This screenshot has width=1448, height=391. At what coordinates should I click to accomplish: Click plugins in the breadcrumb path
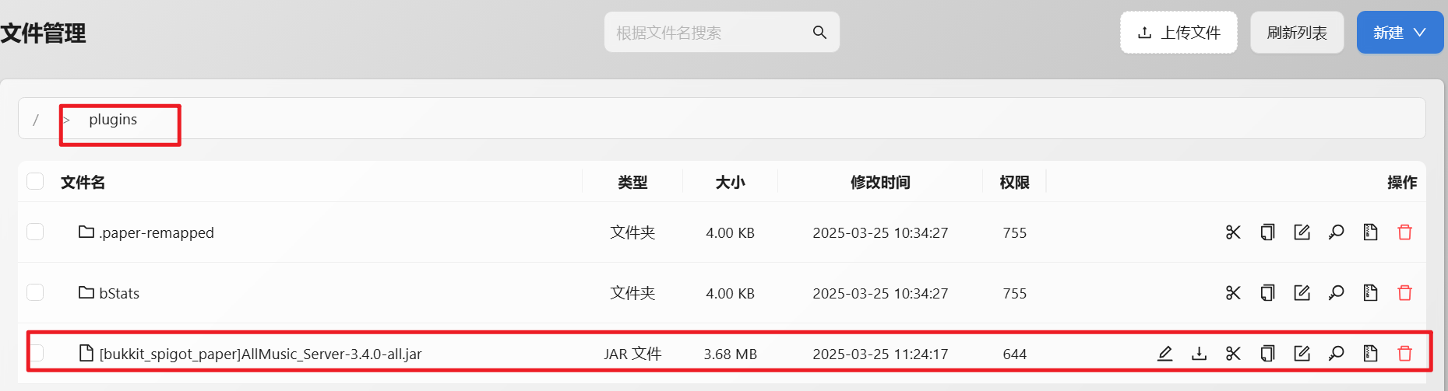[x=113, y=120]
